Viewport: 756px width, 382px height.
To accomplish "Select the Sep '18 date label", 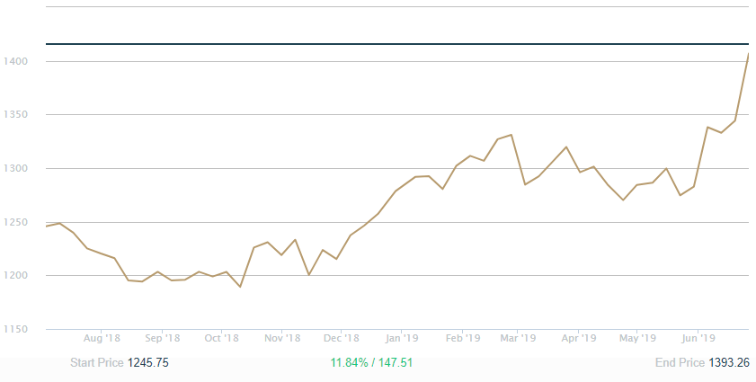I will [x=162, y=338].
